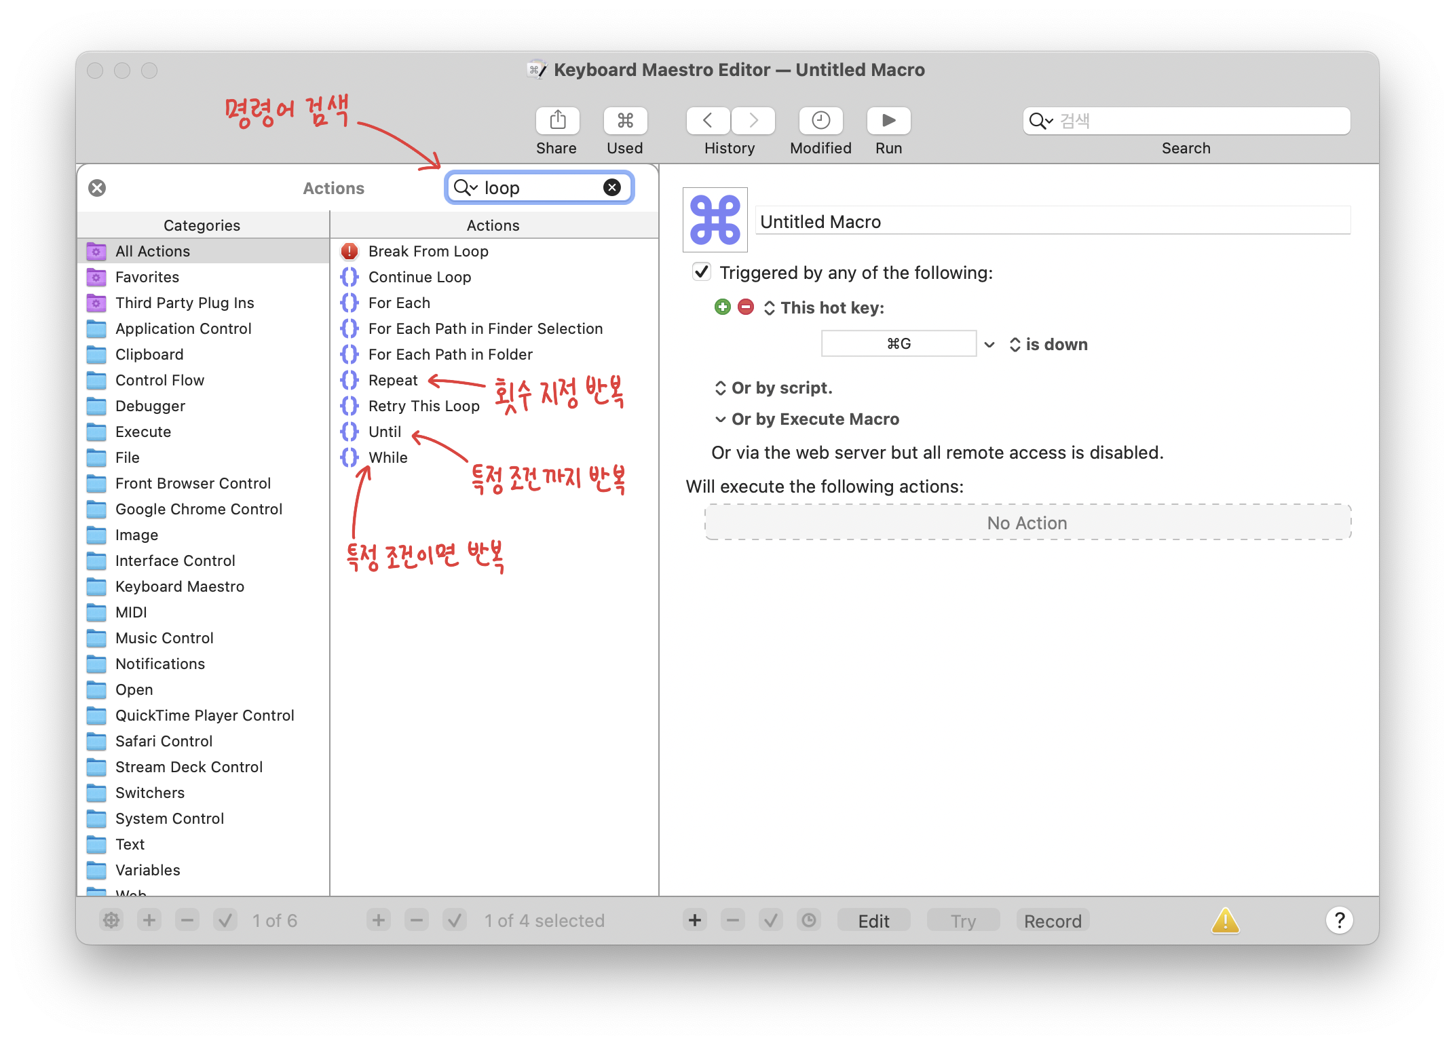Select the Third Party Plug Ins category
This screenshot has width=1455, height=1045.
pos(204,303)
